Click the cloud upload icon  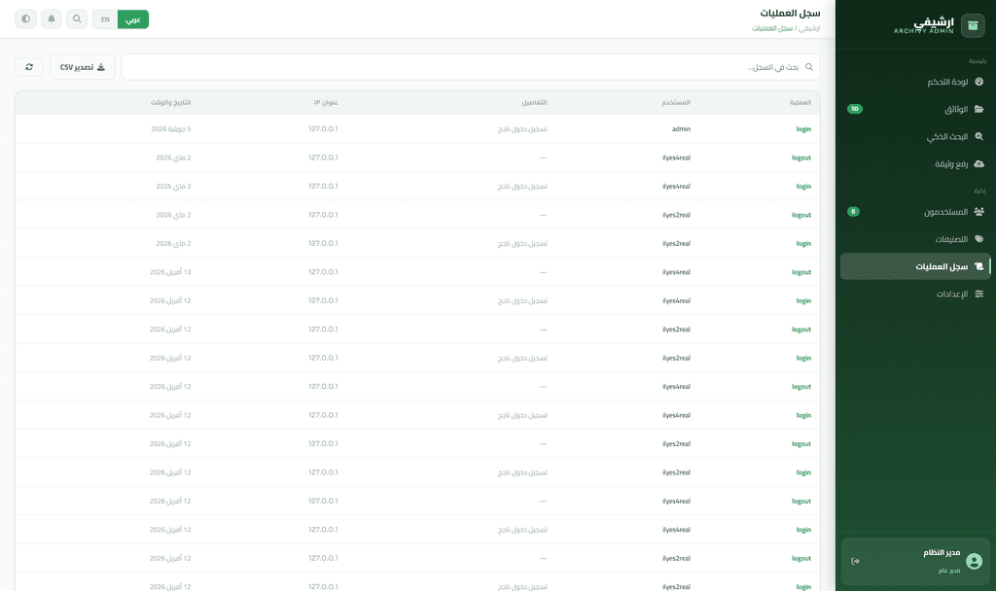pos(978,163)
